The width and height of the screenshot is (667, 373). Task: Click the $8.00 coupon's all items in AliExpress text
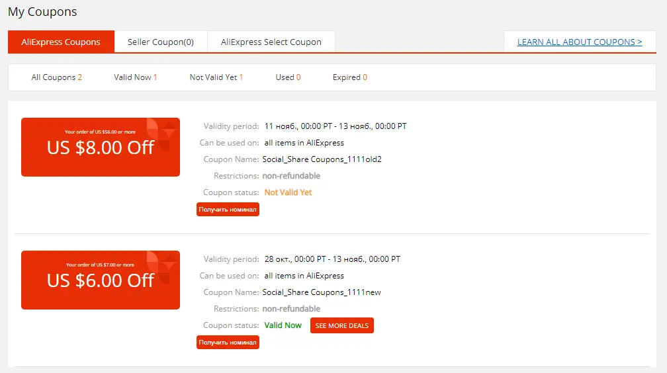click(x=304, y=142)
